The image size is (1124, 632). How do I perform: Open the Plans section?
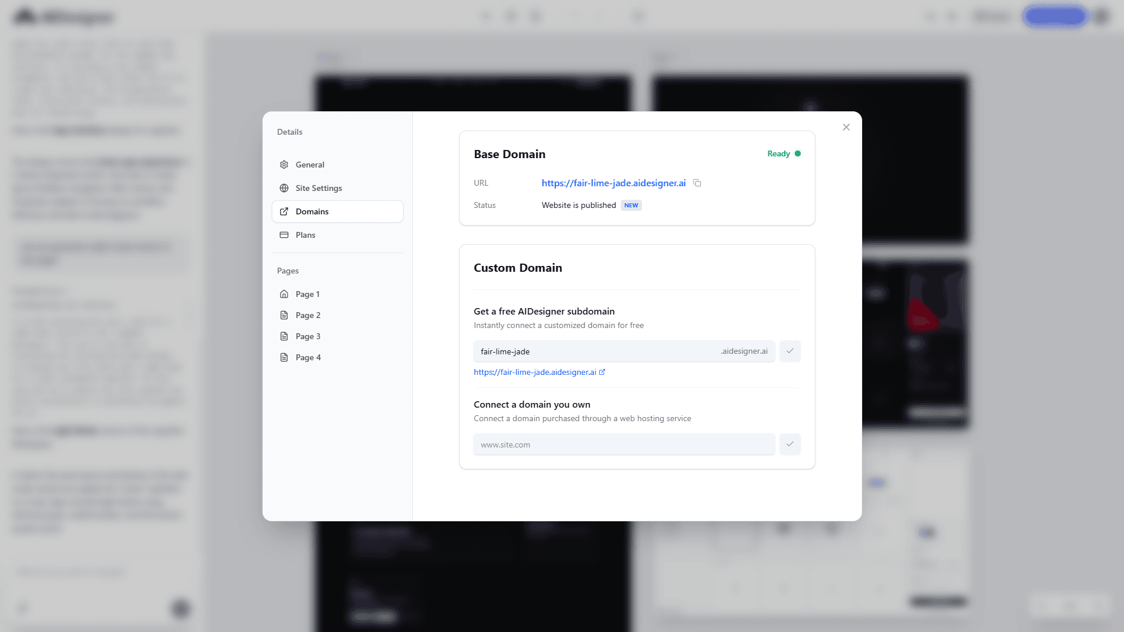(x=305, y=235)
